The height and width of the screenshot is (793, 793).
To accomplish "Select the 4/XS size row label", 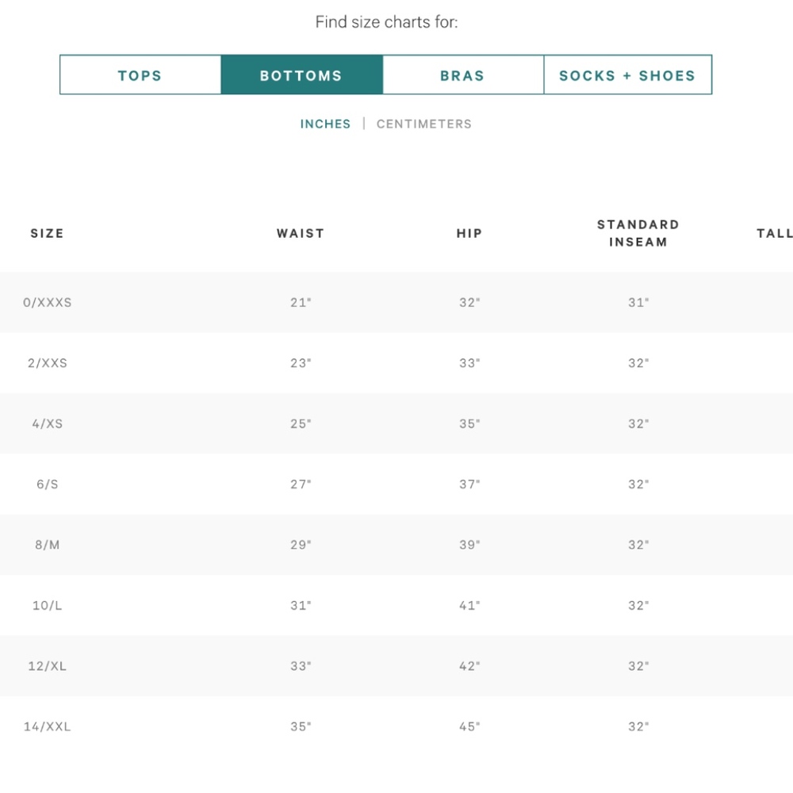I will 47,423.
